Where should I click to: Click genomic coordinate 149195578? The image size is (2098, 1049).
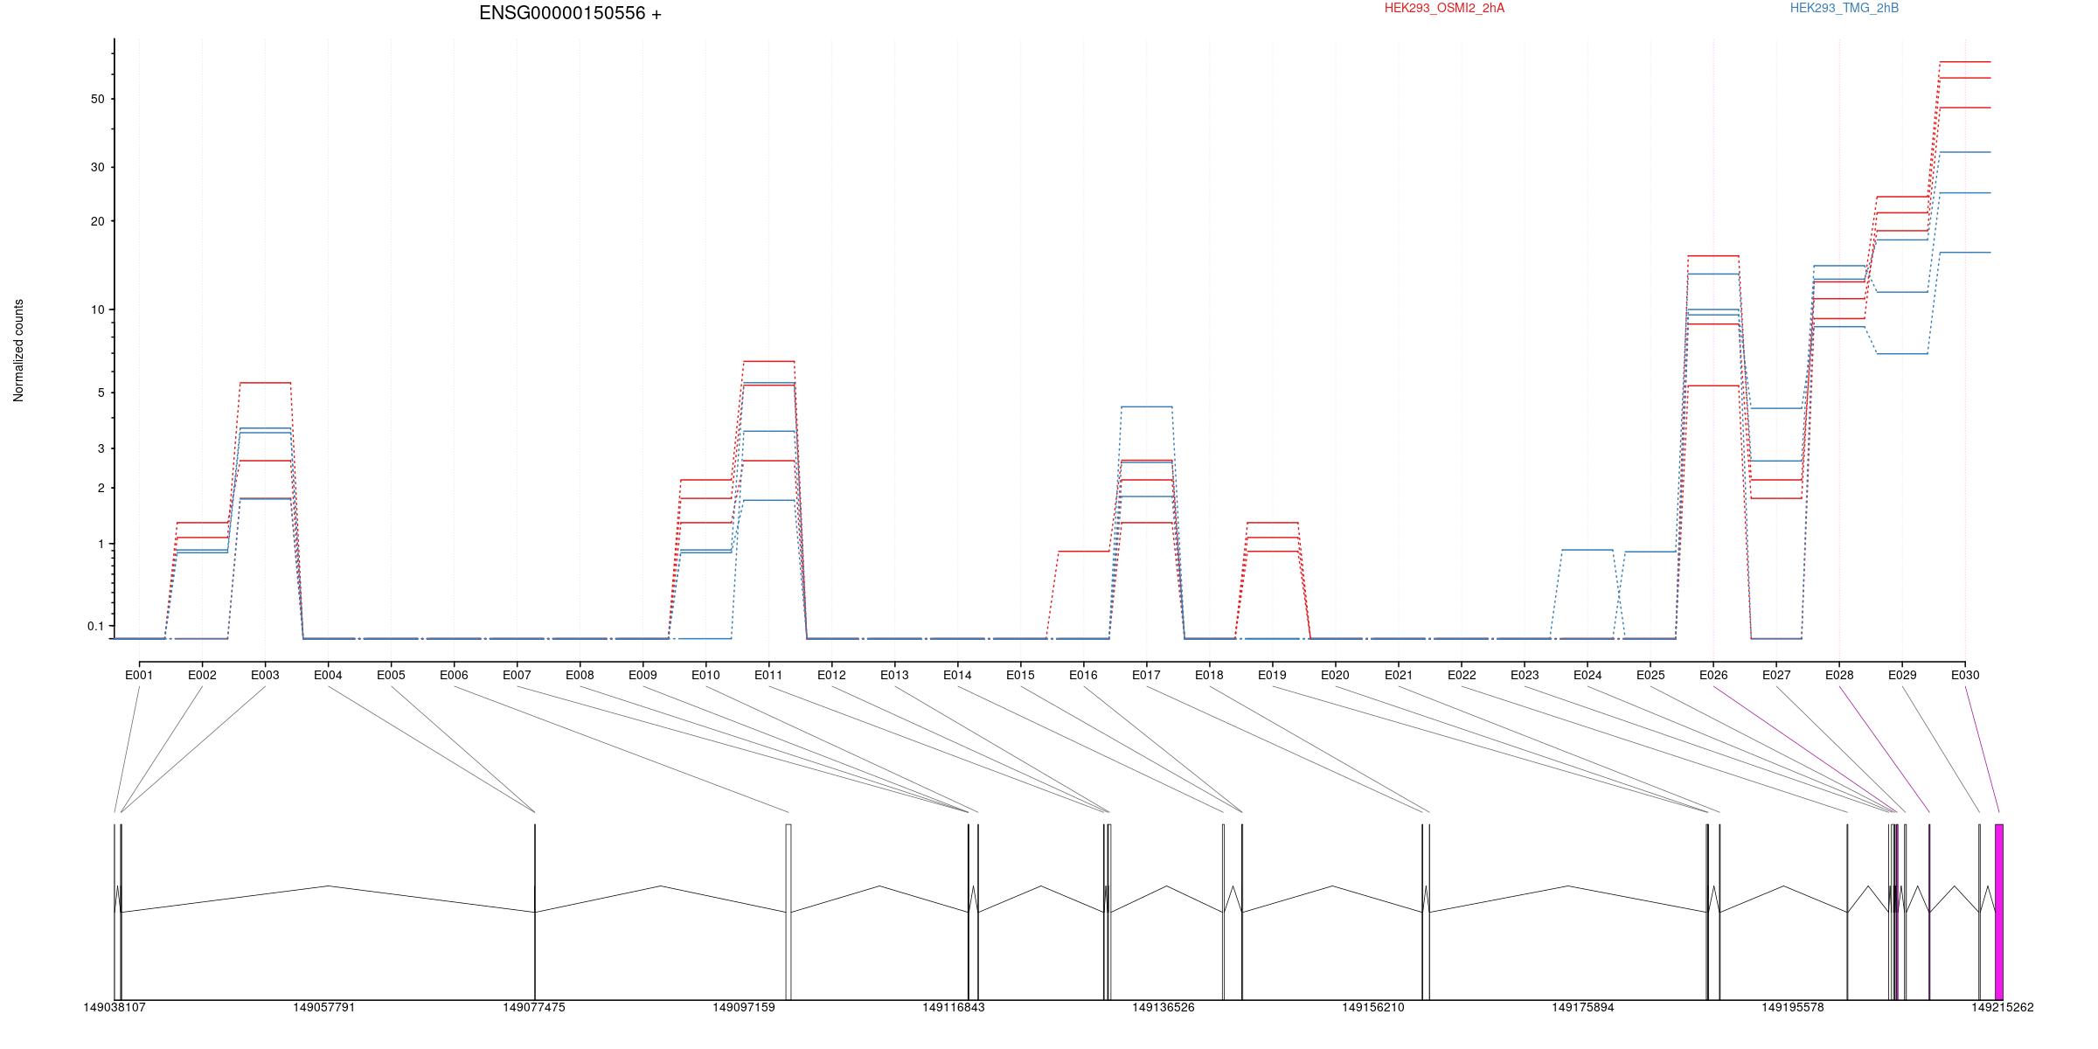pos(1793,1007)
